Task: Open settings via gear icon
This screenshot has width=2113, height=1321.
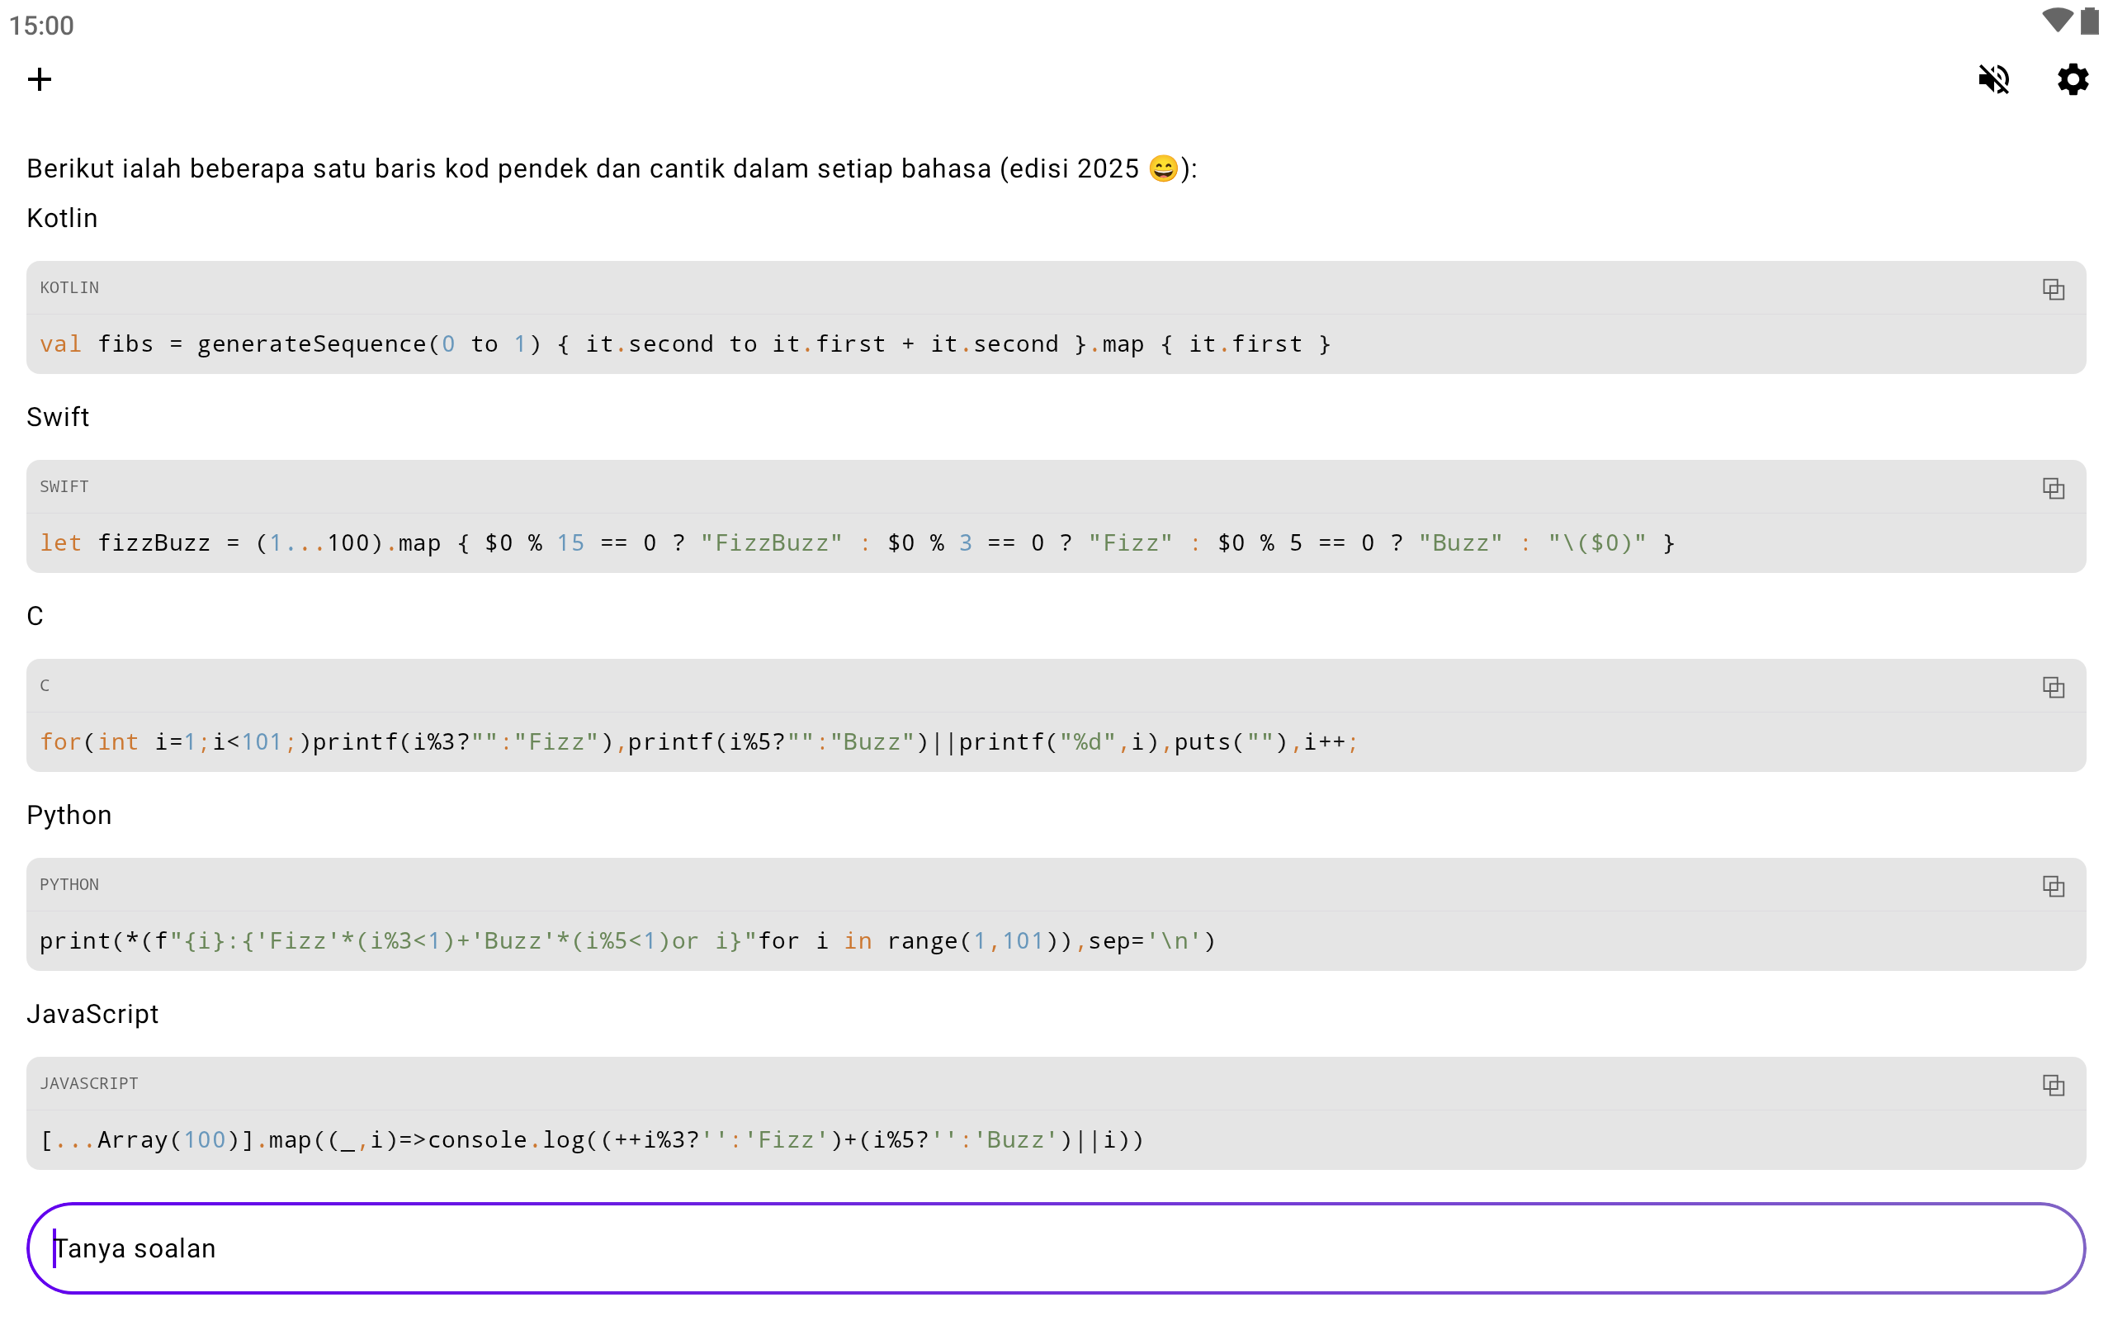Action: 2072,79
